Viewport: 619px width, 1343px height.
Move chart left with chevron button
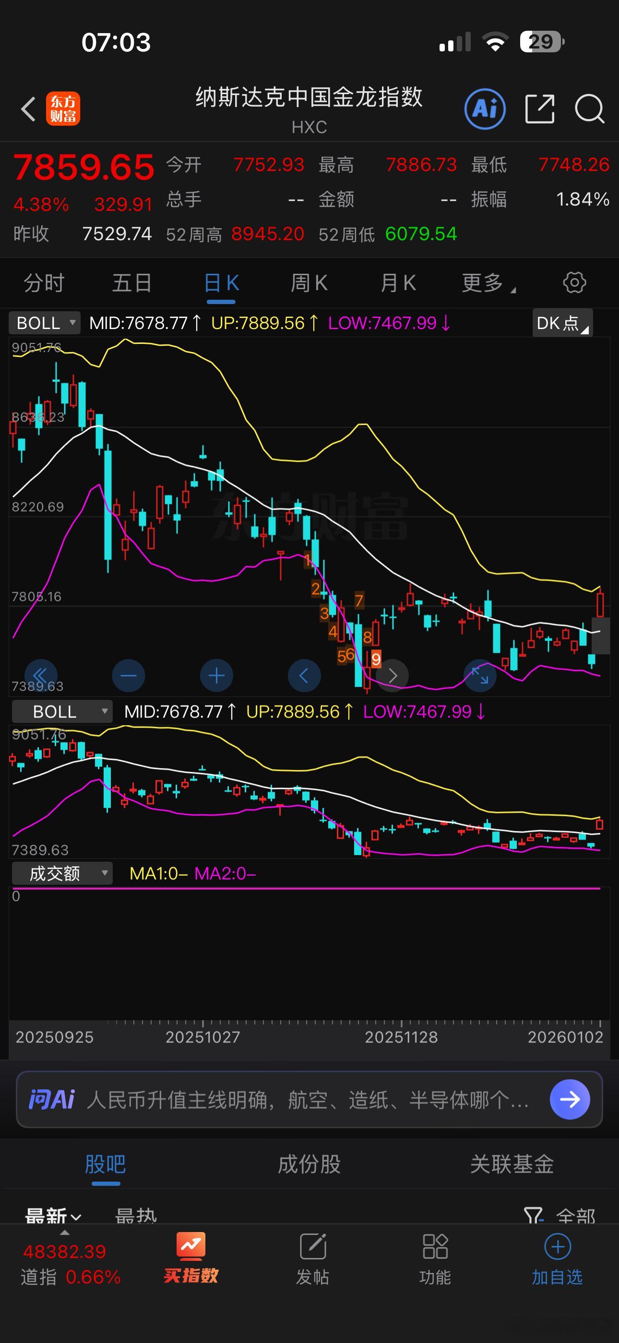[304, 676]
